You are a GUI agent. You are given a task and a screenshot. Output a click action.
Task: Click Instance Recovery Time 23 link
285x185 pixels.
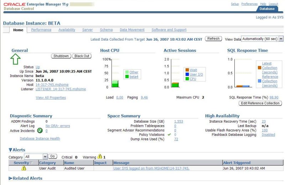pyautogui.click(x=264, y=121)
